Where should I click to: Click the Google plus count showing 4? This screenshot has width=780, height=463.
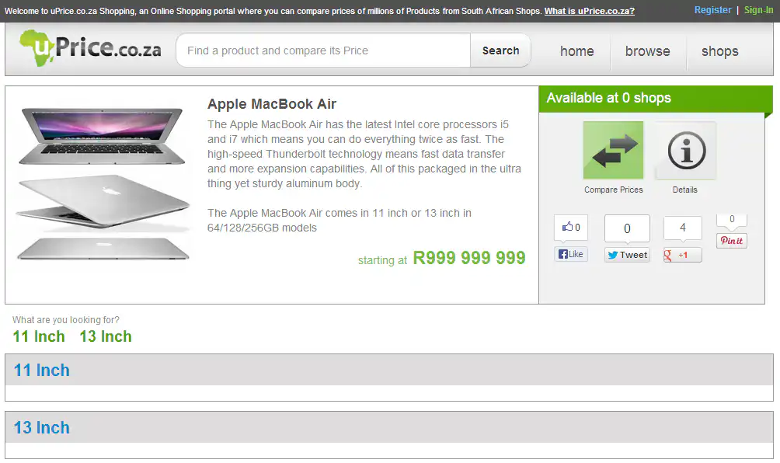pyautogui.click(x=682, y=228)
